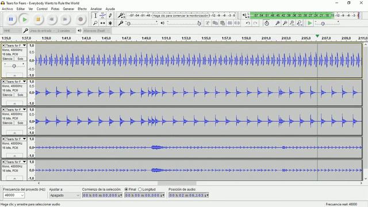Stop playback with the Stop button
Screen dimensions: 368x207
(x=38, y=19)
